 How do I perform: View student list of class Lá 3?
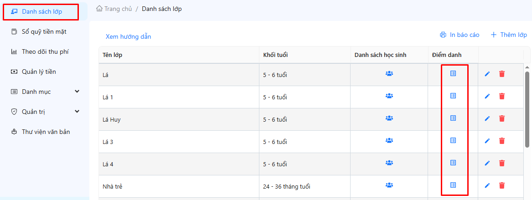(x=389, y=140)
